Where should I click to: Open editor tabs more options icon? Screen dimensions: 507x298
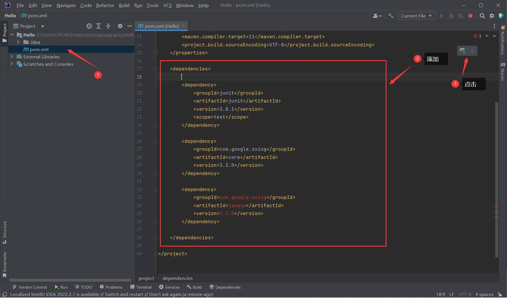[494, 26]
